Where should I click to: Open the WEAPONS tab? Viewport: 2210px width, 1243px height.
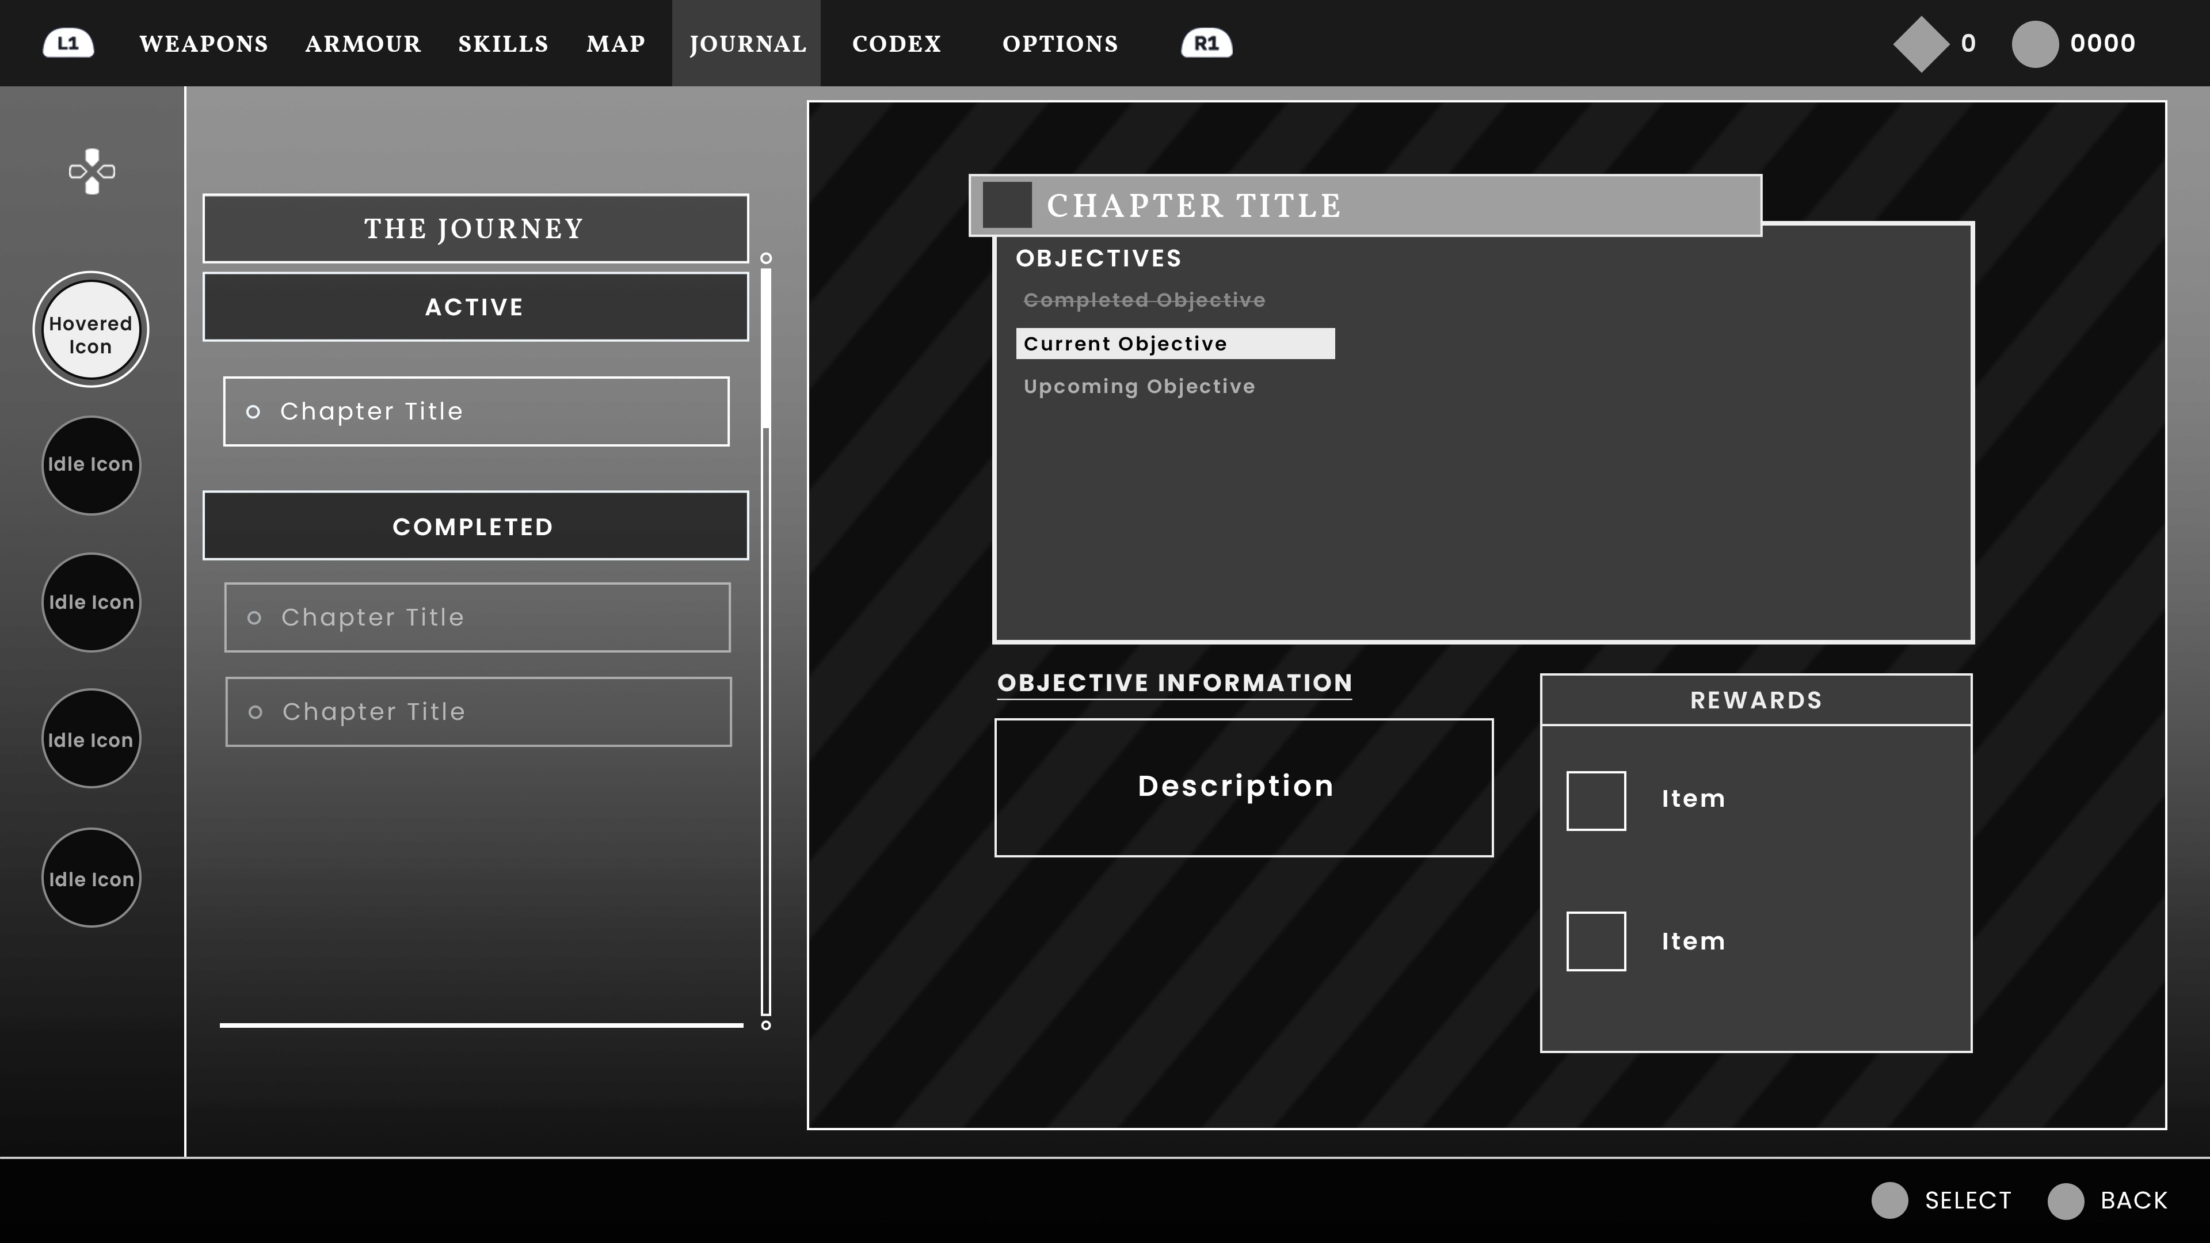[x=203, y=44]
